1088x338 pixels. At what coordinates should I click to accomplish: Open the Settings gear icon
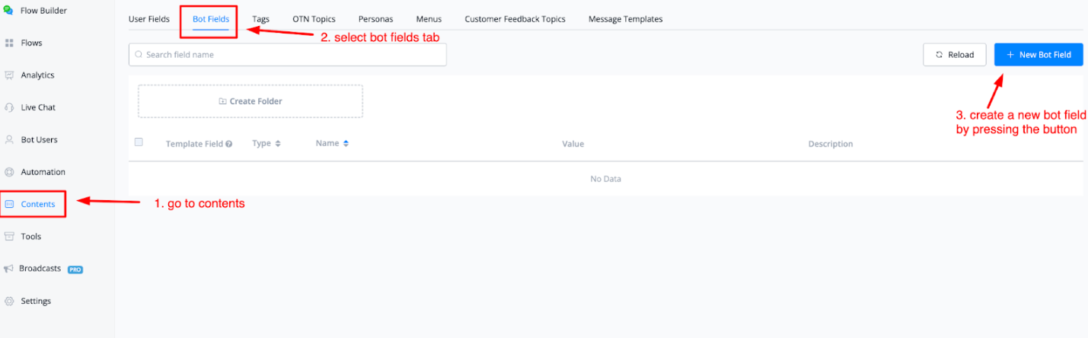point(9,301)
